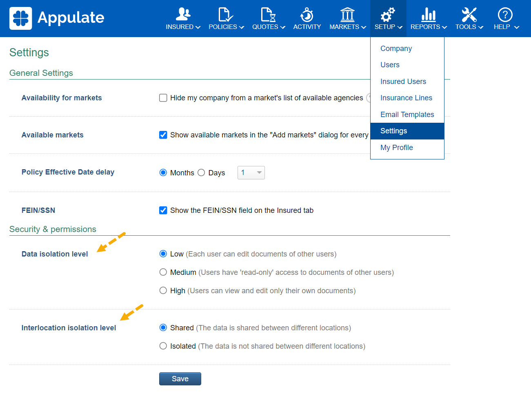The image size is (531, 398).
Task: Click the Policies document icon
Action: pyautogui.click(x=226, y=14)
